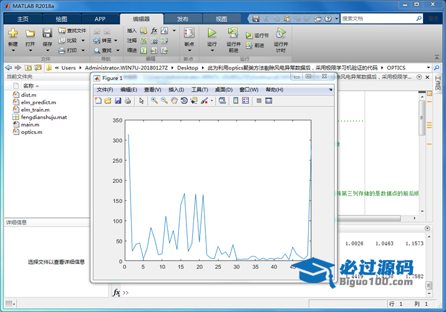Click the 查找文件 (Find Files) button
The height and width of the screenshot is (312, 446).
click(x=72, y=30)
